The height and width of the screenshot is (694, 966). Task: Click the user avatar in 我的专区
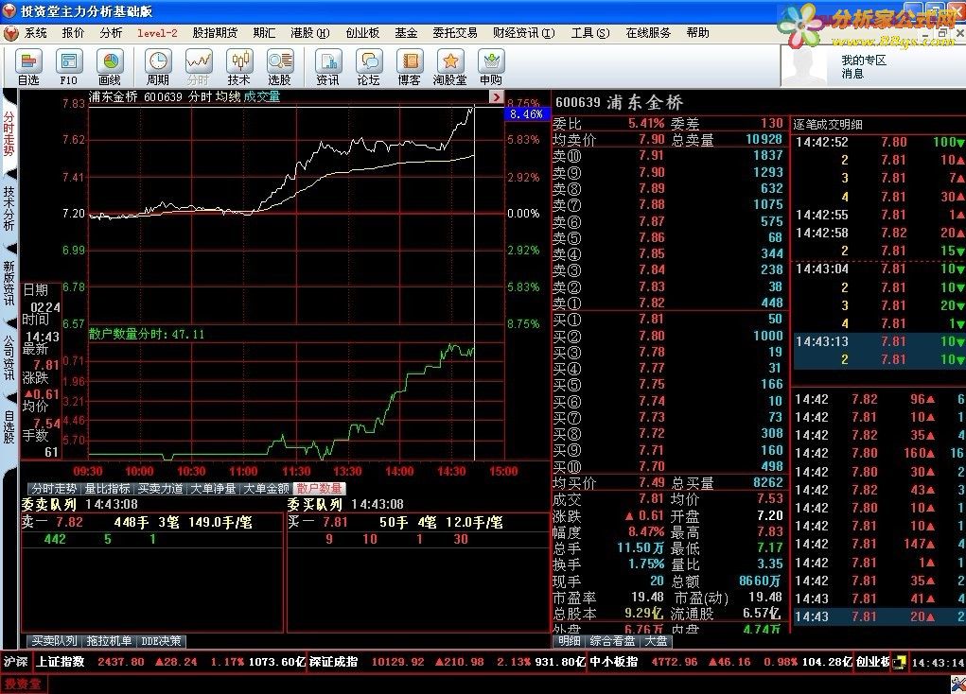pos(806,67)
